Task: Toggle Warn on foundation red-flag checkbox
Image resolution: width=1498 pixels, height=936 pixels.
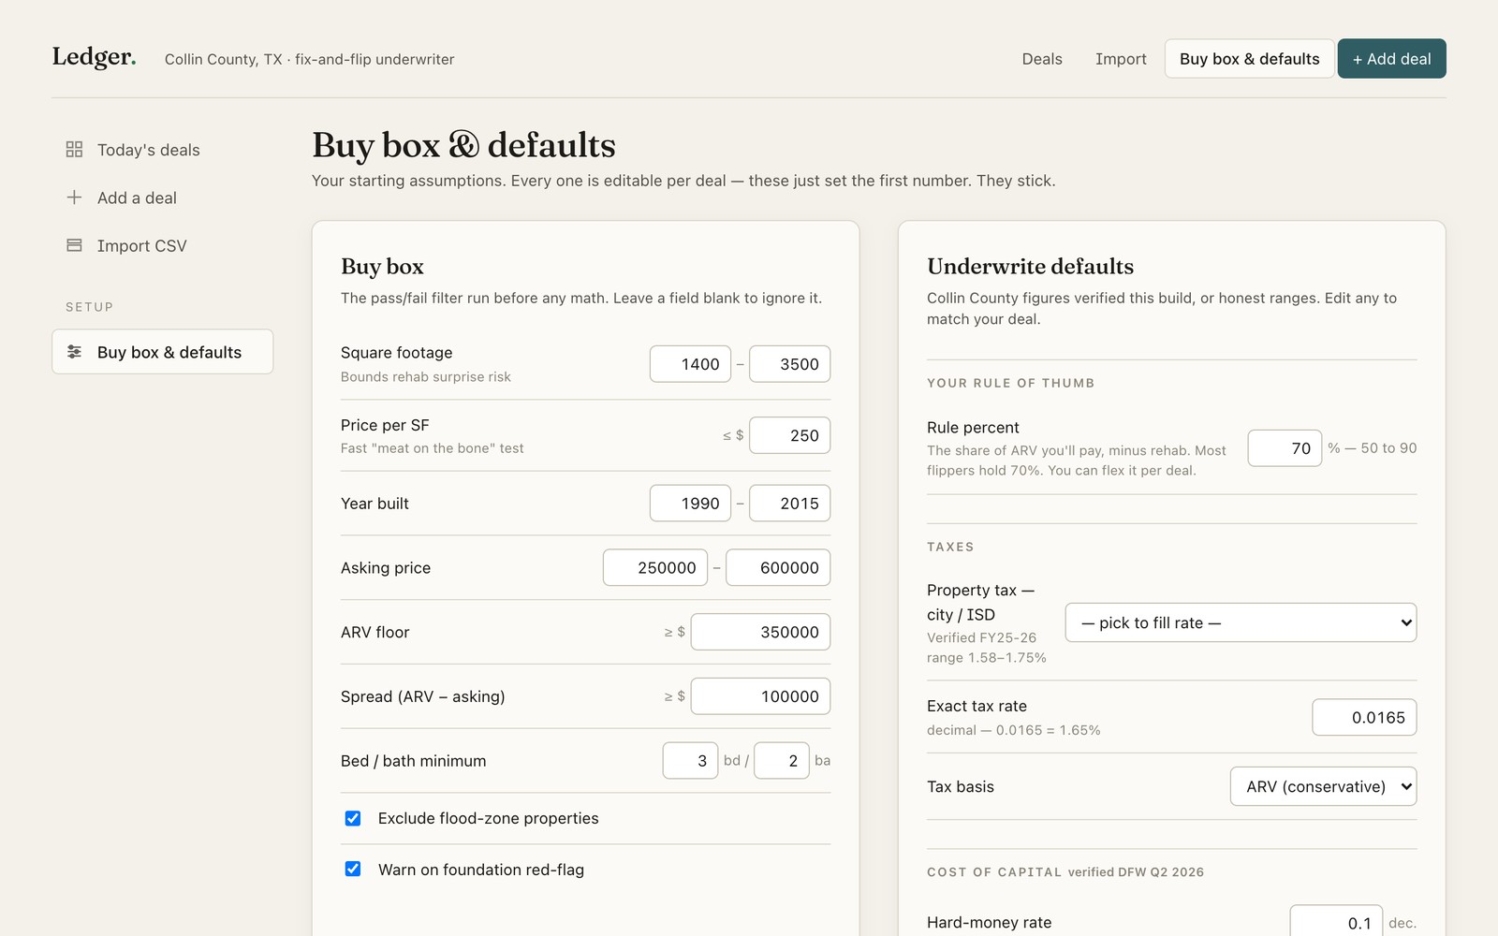Action: (x=353, y=869)
